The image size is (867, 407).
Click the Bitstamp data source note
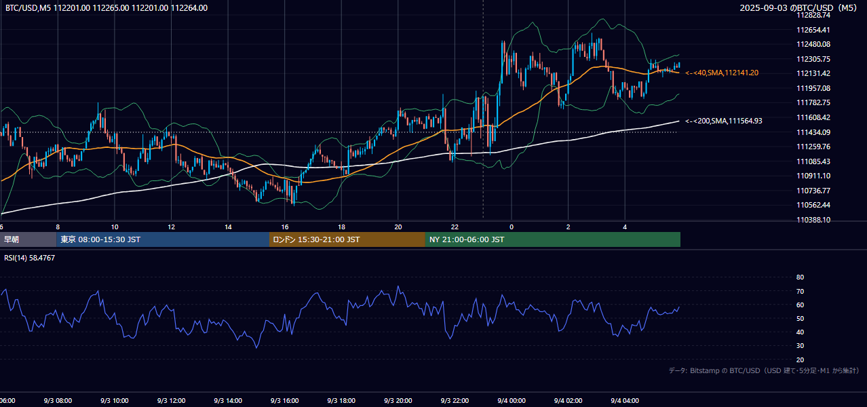(764, 370)
